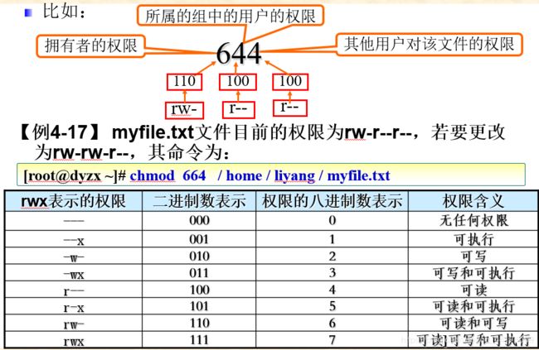Select the "权限含义" column header
539x350 pixels.
(473, 201)
